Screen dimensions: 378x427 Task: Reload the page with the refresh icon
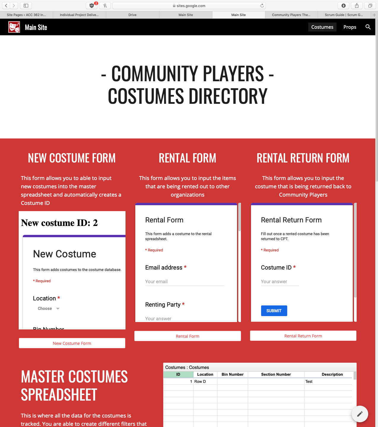pyautogui.click(x=262, y=6)
